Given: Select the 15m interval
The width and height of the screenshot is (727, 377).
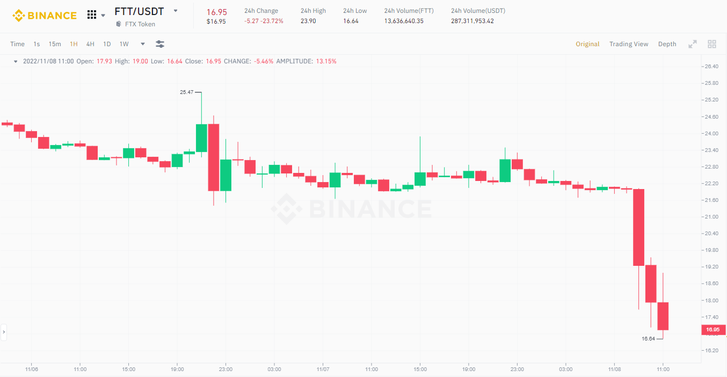Looking at the screenshot, I should (55, 44).
